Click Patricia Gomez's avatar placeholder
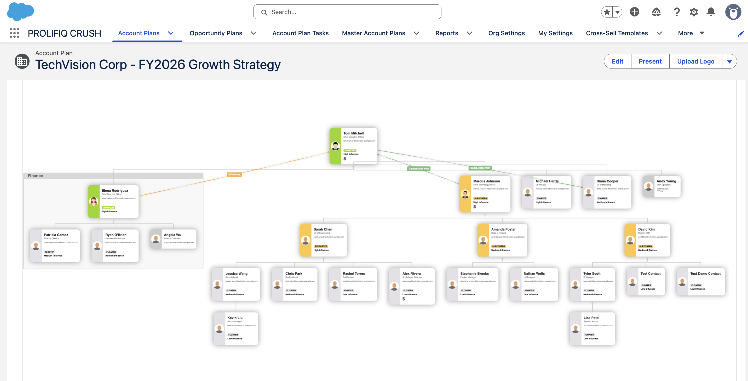The width and height of the screenshot is (748, 381). [36, 246]
